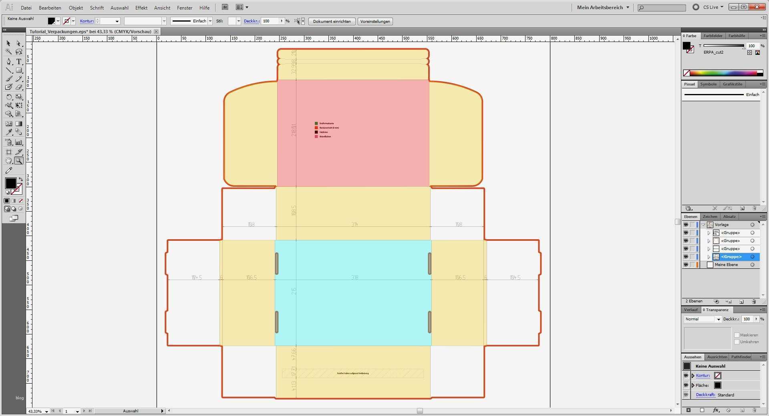
Task: Collapse the Vorlage layer tree
Action: pos(704,224)
